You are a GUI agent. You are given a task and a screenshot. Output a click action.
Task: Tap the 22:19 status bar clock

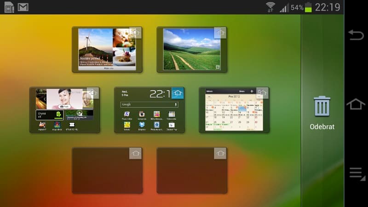point(328,7)
